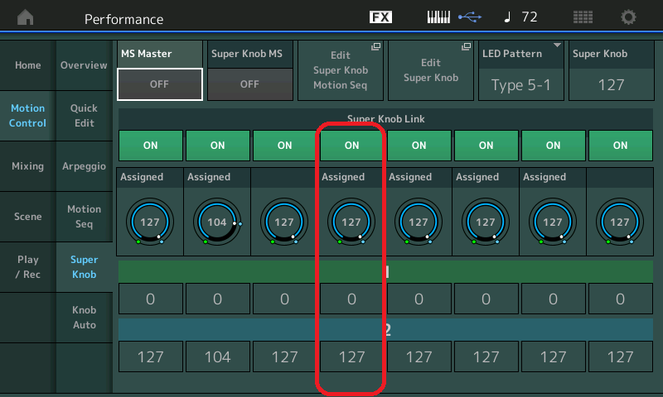Screen dimensions: 663x397
Task: Select the second bottom-row value 104 field
Action: pyautogui.click(x=217, y=356)
